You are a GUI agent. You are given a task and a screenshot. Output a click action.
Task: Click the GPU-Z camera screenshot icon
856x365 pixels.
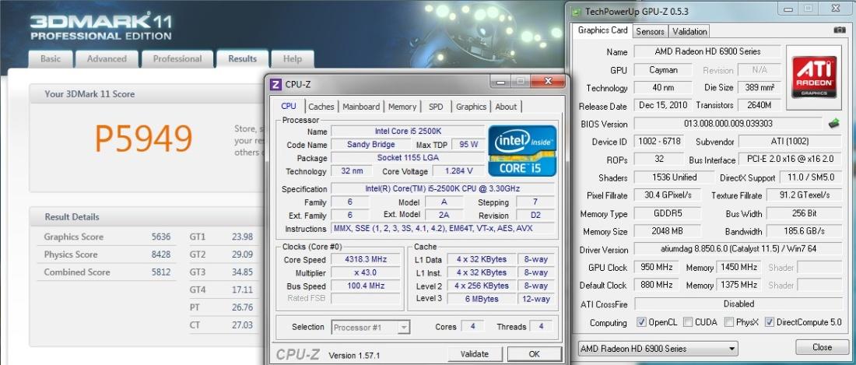[x=840, y=30]
